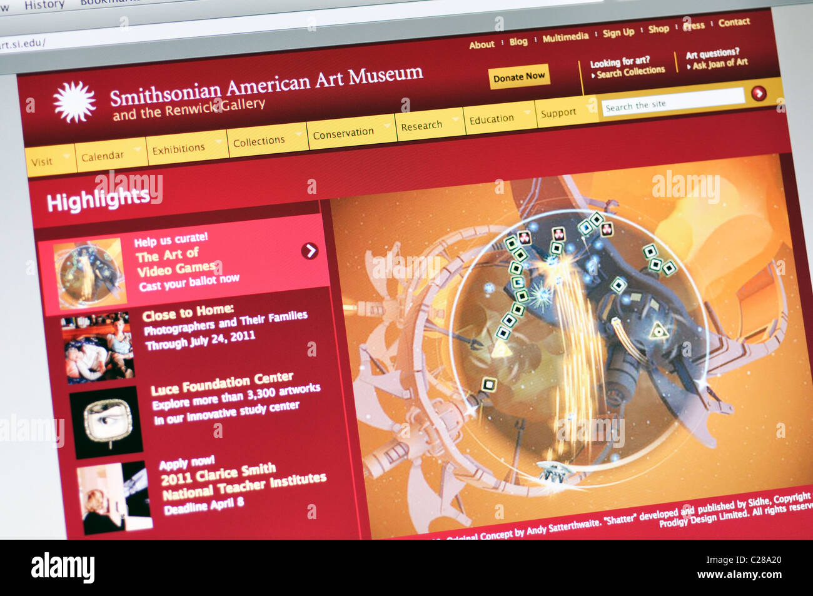
Task: Expand the Collections menu
Action: pyautogui.click(x=268, y=141)
